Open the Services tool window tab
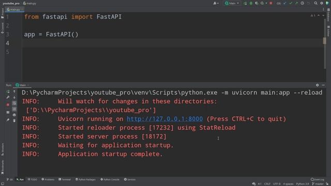 [130, 179]
